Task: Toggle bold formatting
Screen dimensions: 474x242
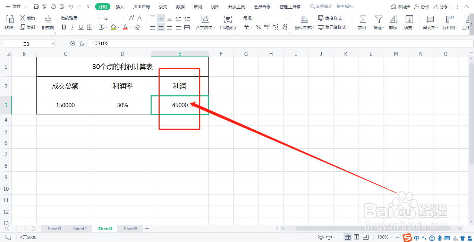Action: [x=64, y=27]
